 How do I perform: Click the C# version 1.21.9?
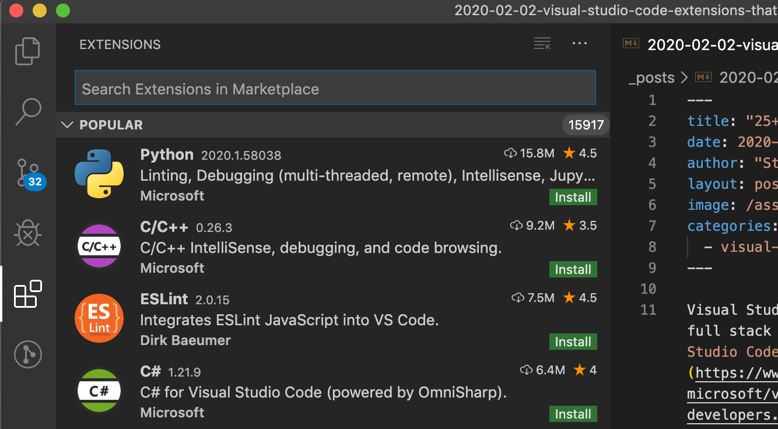184,372
